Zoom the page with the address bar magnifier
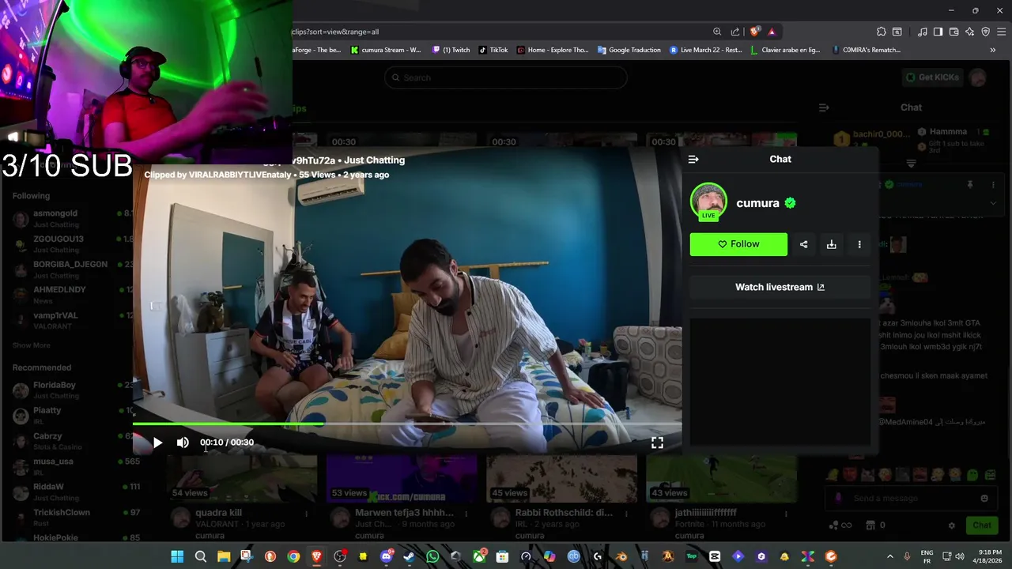The image size is (1012, 569). (717, 32)
